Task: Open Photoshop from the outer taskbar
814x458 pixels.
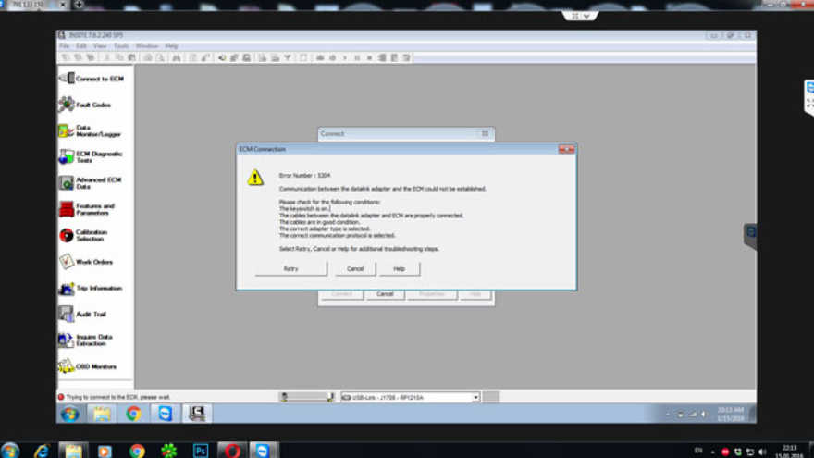Action: coord(200,451)
